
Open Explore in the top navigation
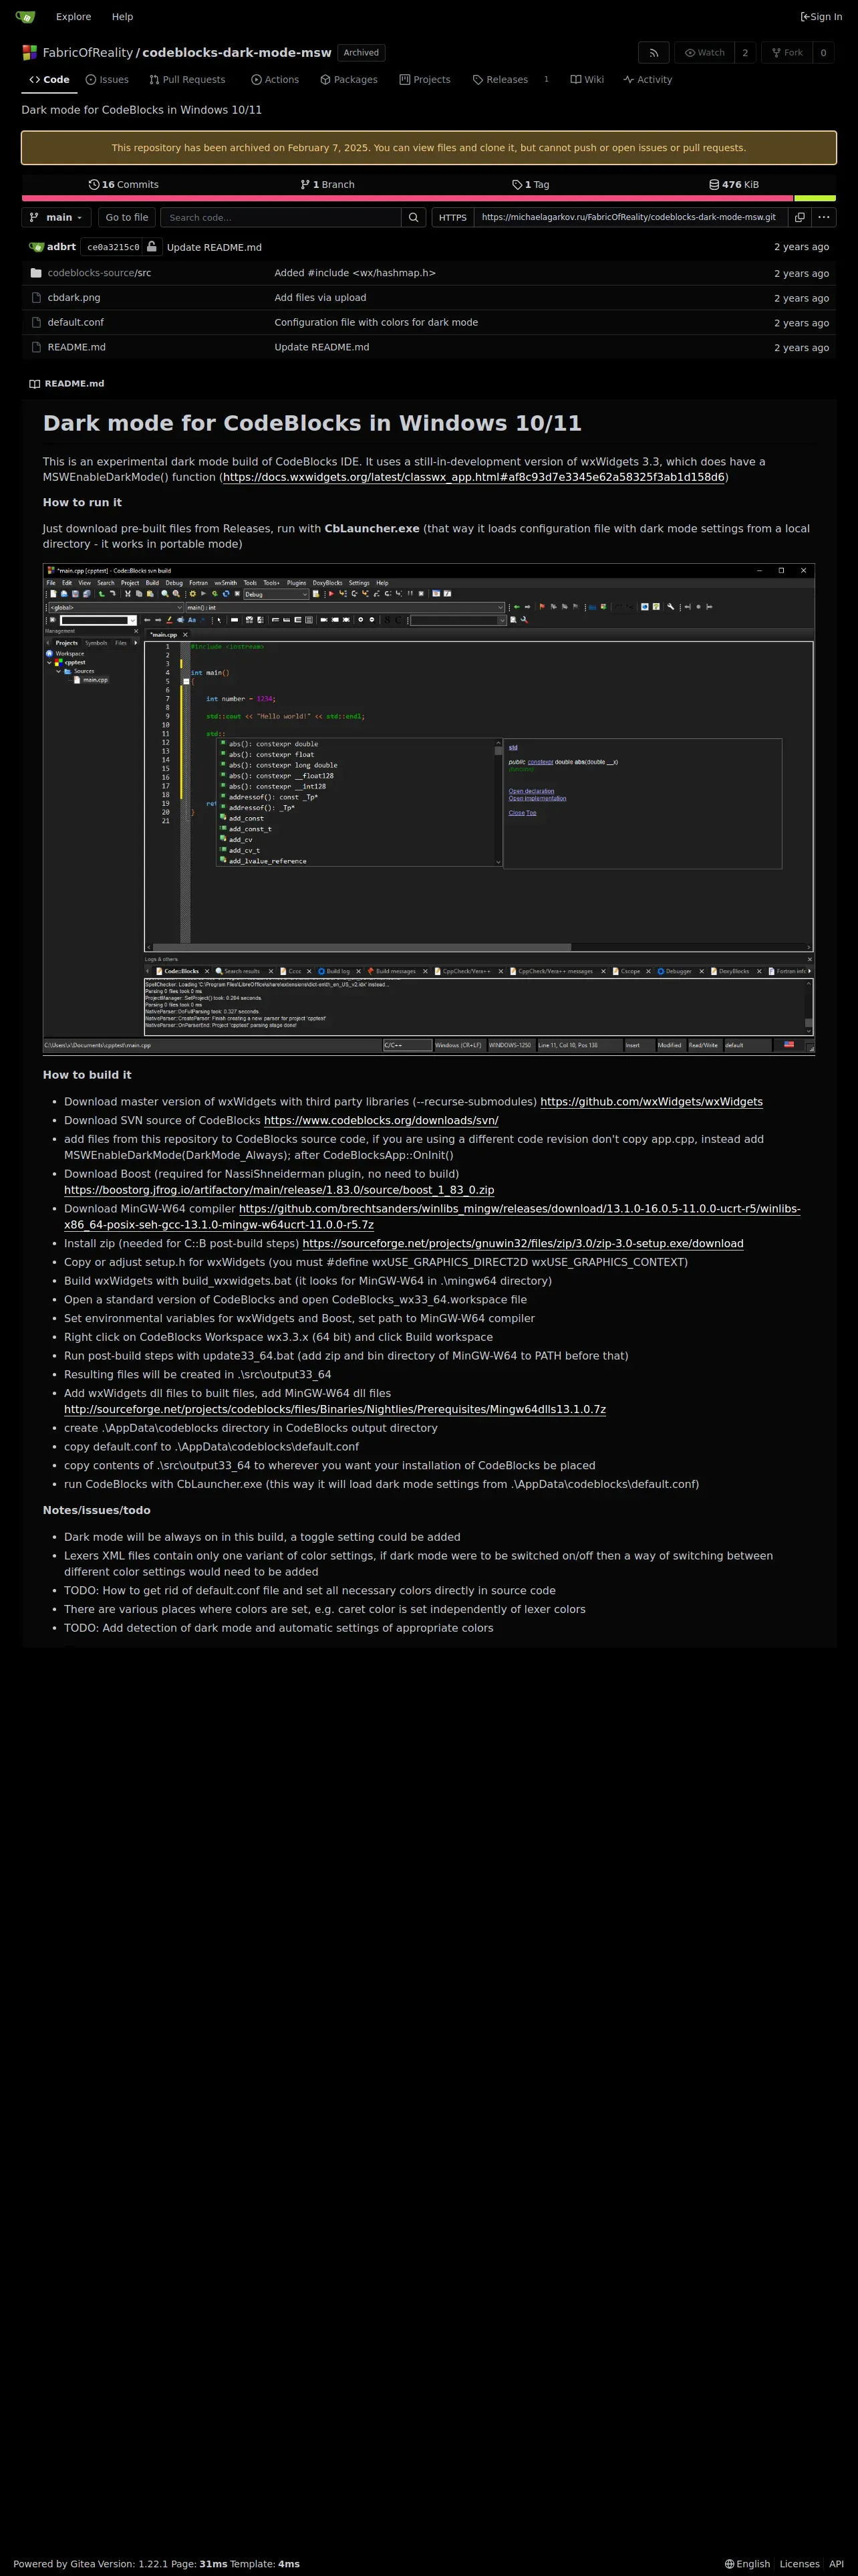tap(73, 17)
